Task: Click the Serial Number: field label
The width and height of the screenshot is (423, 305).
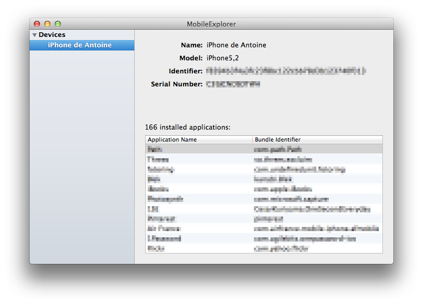Action: [177, 84]
